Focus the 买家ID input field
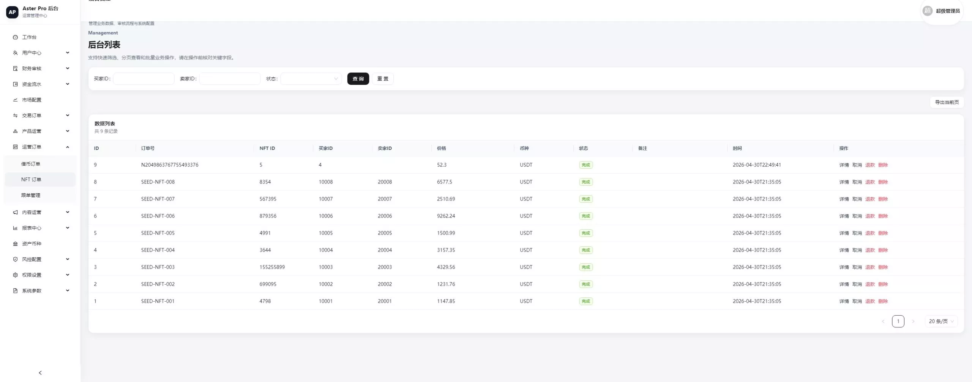Viewport: 972px width, 382px height. (x=144, y=79)
